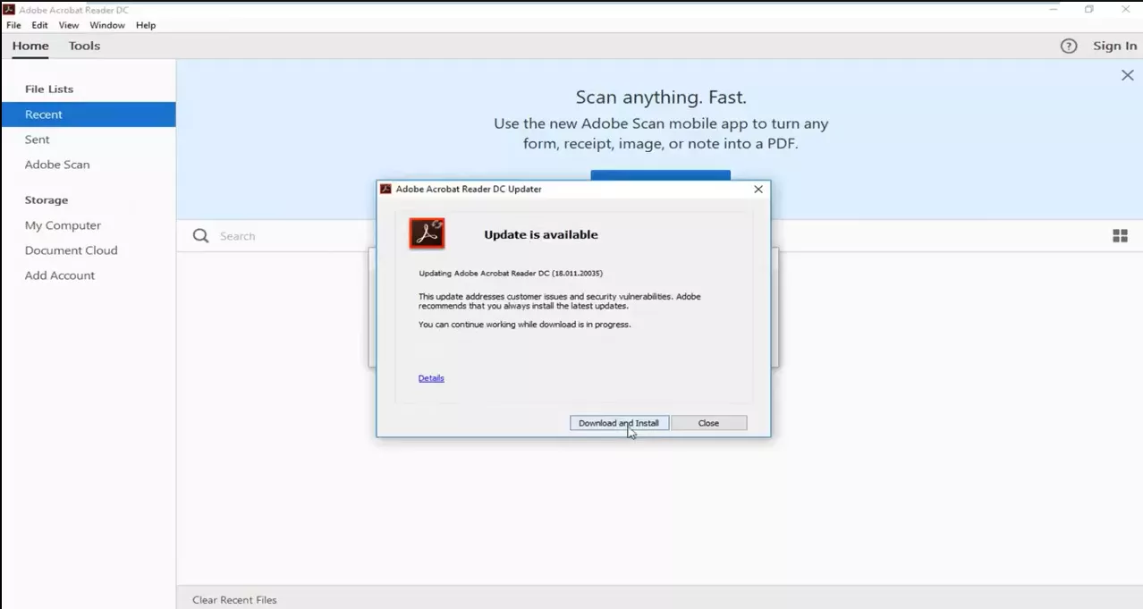
Task: Click the search magnifier icon
Action: 200,235
